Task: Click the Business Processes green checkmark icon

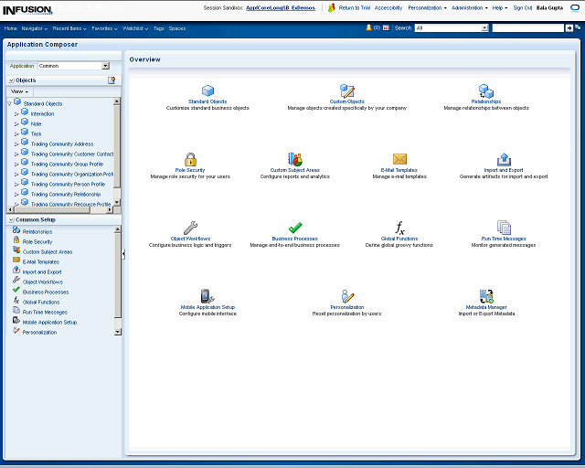Action: tap(295, 228)
